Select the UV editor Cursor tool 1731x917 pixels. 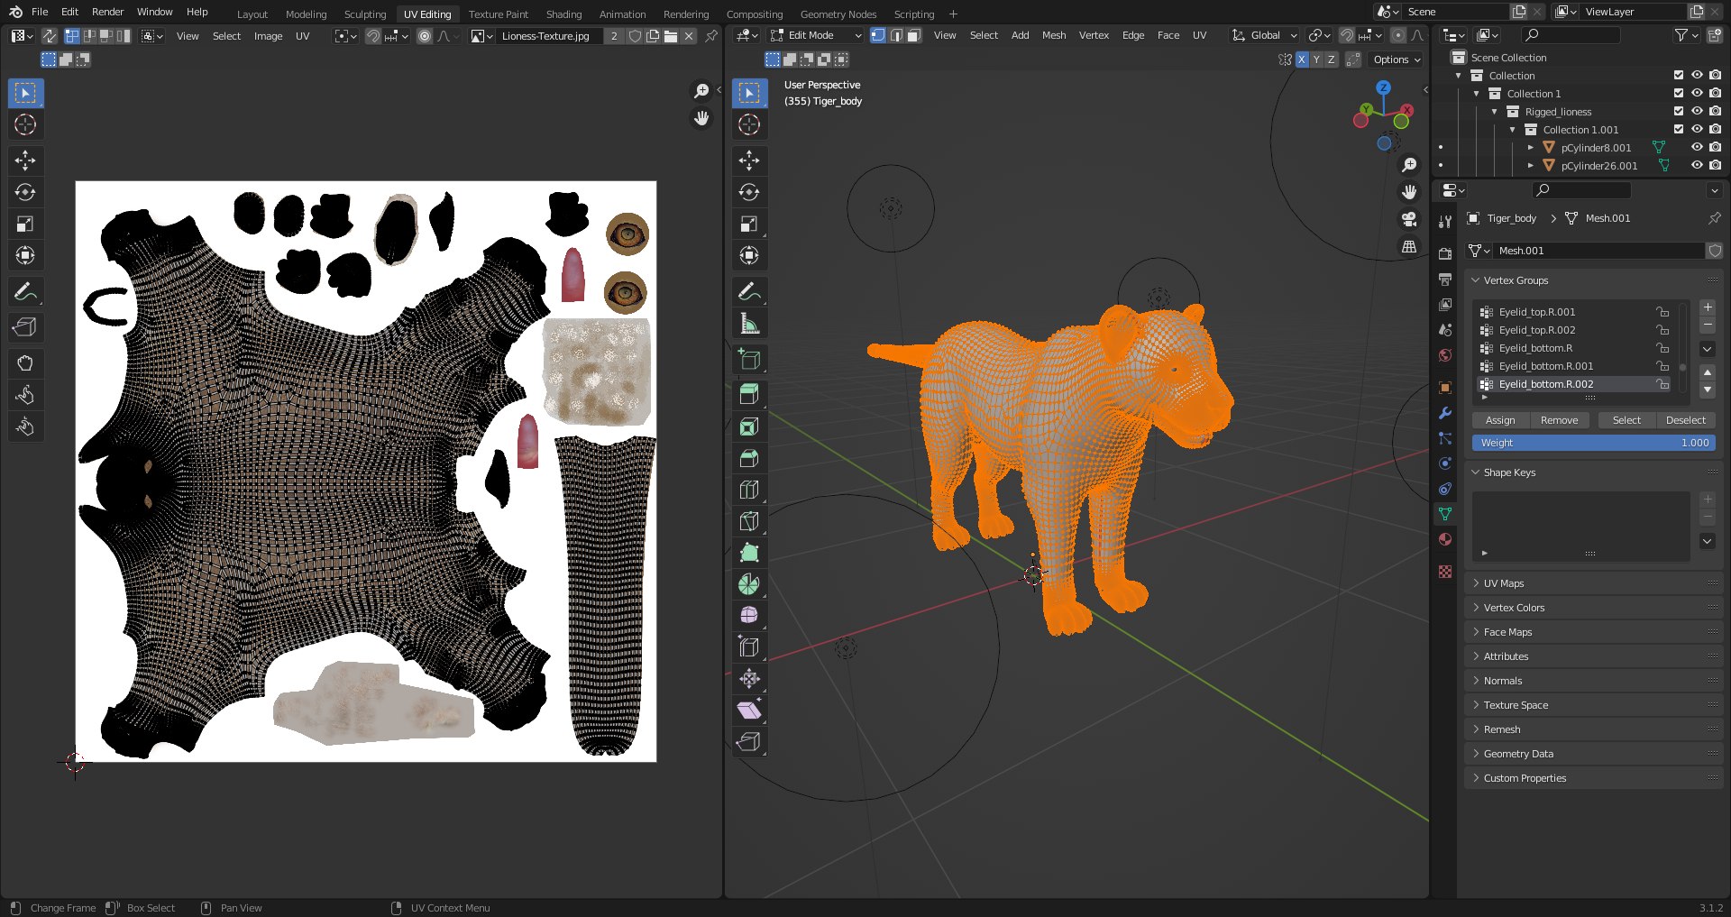pyautogui.click(x=25, y=124)
